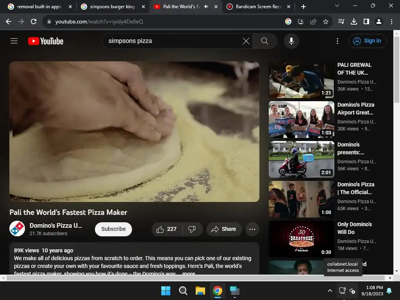Open Only Domino's Will Do title

point(355,228)
